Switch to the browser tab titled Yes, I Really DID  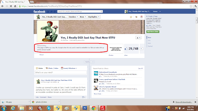pos(15,2)
